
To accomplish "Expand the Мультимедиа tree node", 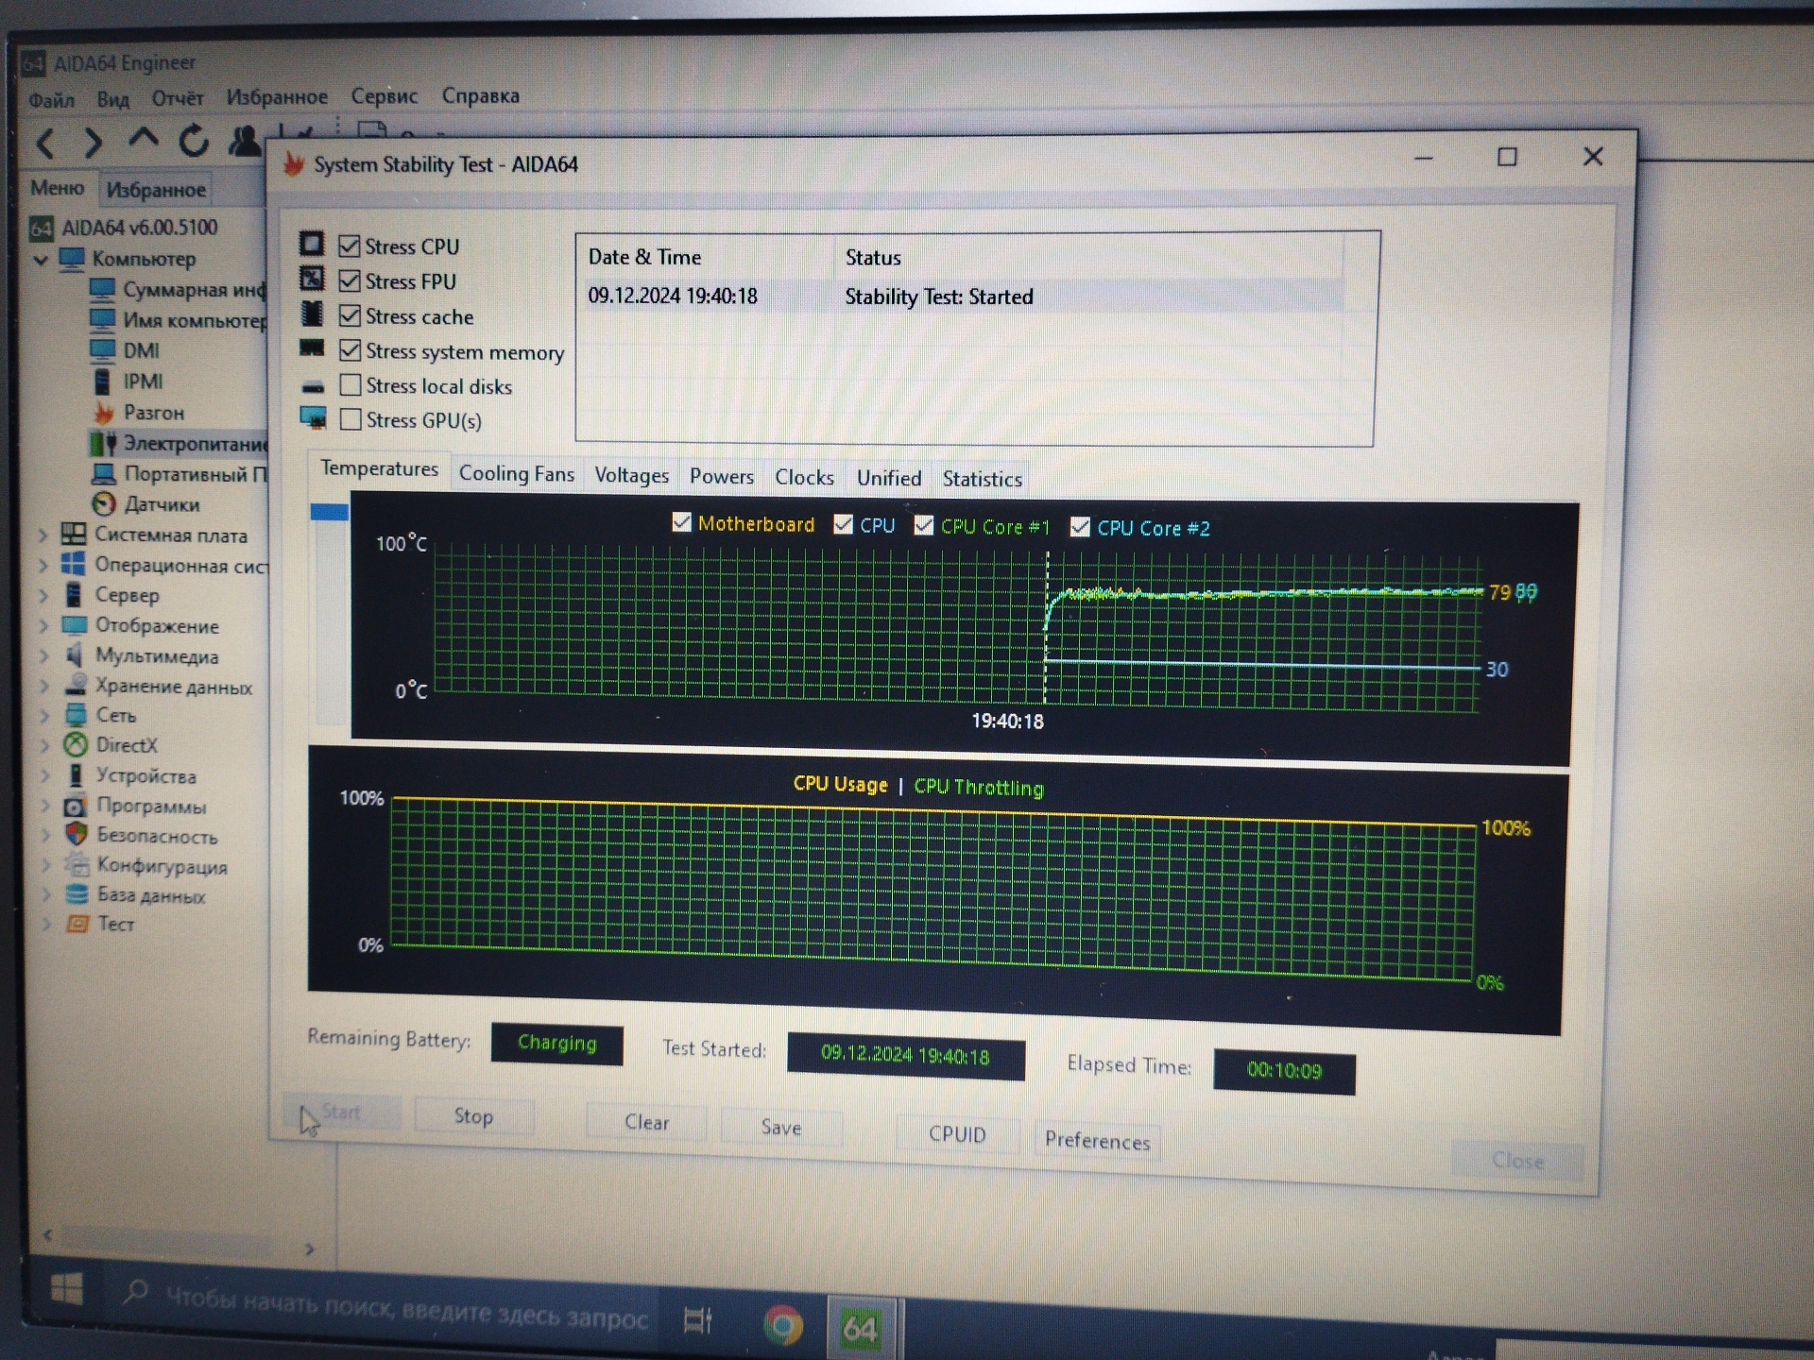I will (x=44, y=655).
